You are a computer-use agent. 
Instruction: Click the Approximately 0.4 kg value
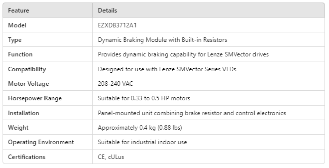140,128
